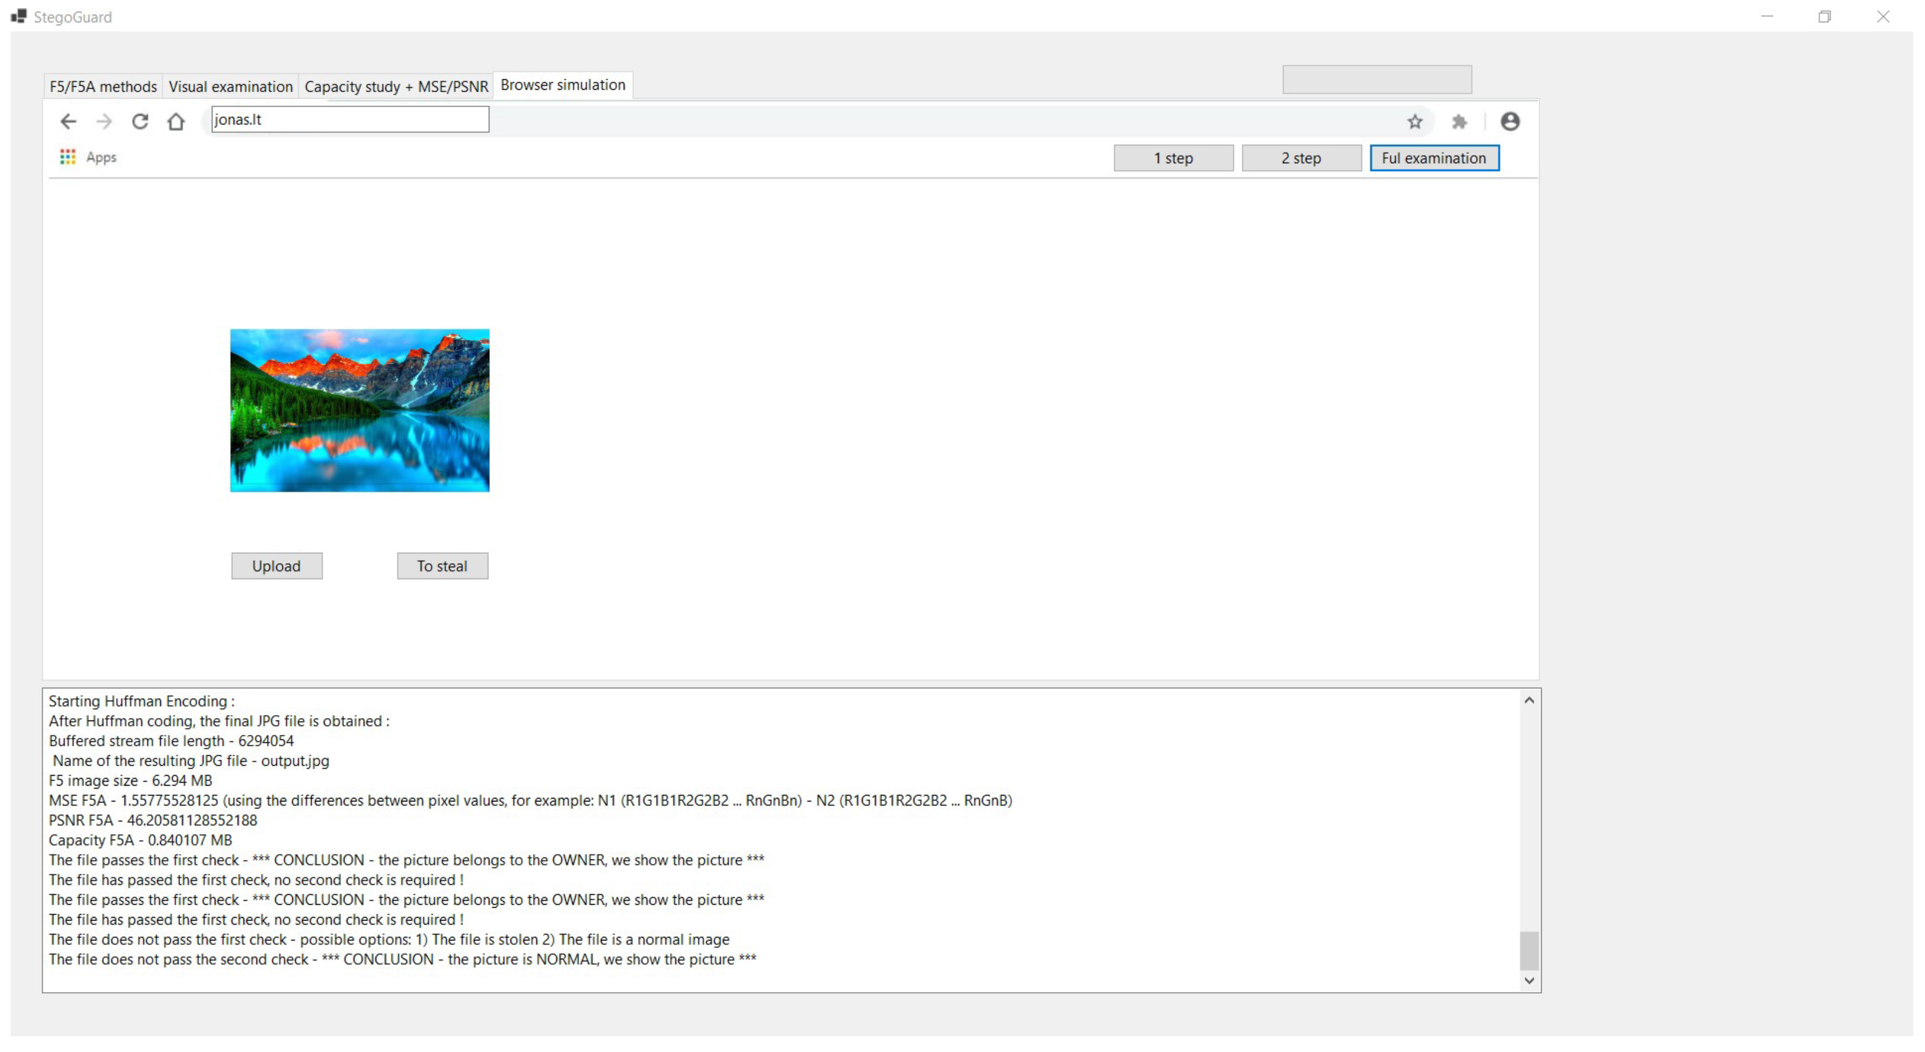Image resolution: width=1925 pixels, height=1052 pixels.
Task: Click the log scrollbar up arrow
Action: tap(1529, 700)
